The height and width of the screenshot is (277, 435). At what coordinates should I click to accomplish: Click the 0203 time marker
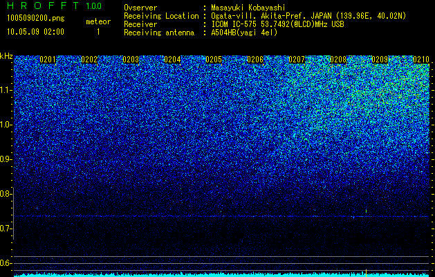tap(131, 60)
